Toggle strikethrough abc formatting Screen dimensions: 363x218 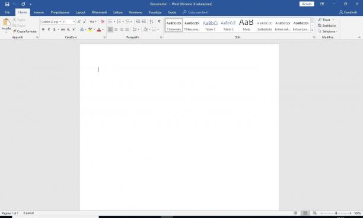pos(63,30)
